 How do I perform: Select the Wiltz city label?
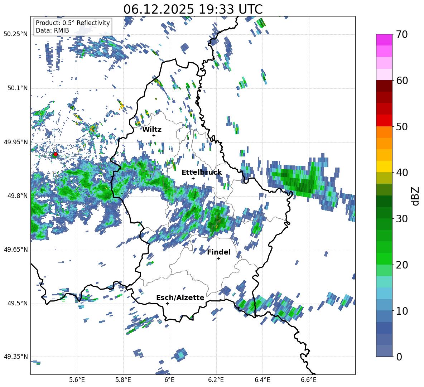152,130
